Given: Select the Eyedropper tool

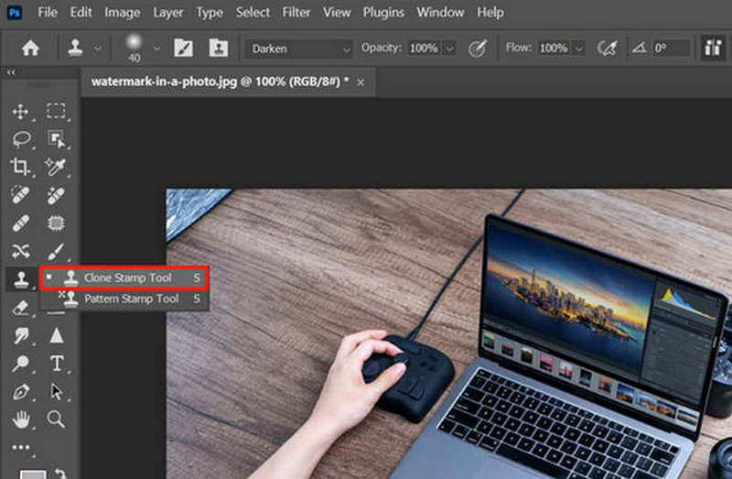Looking at the screenshot, I should coord(56,167).
